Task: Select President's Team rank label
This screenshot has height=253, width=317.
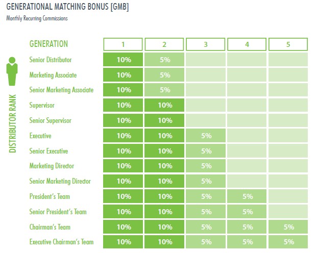Action: (x=50, y=196)
